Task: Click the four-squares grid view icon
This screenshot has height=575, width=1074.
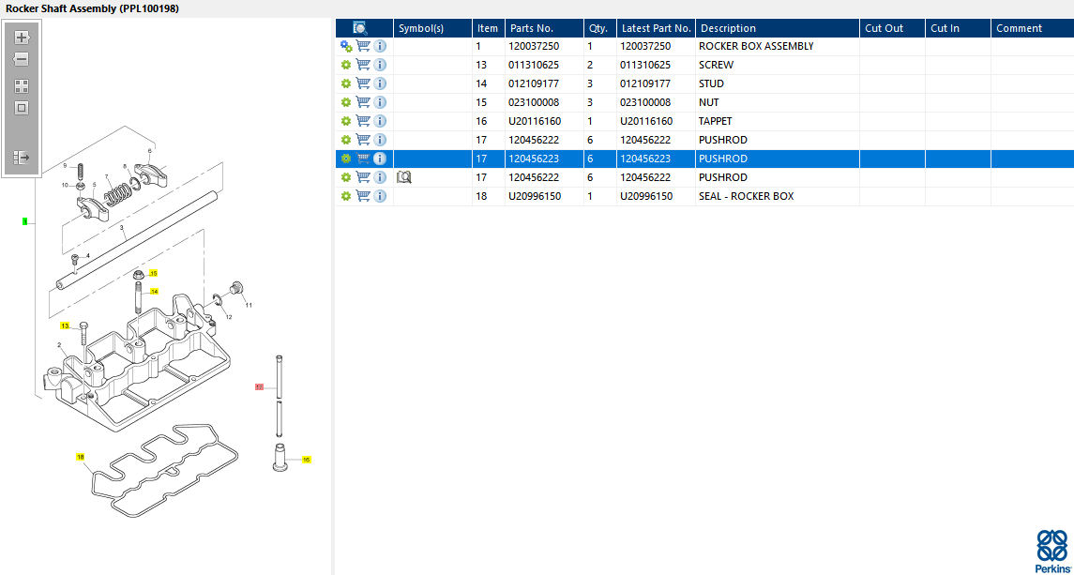Action: pos(22,86)
